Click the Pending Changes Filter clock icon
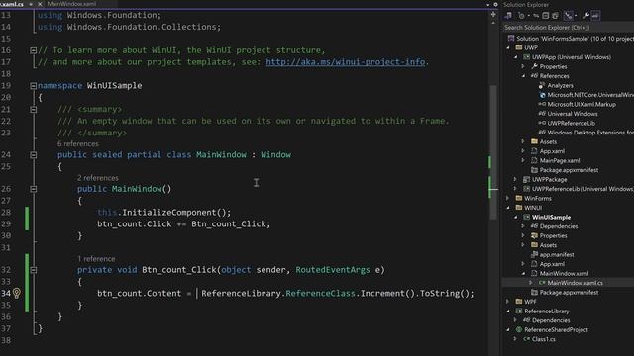 [x=522, y=16]
